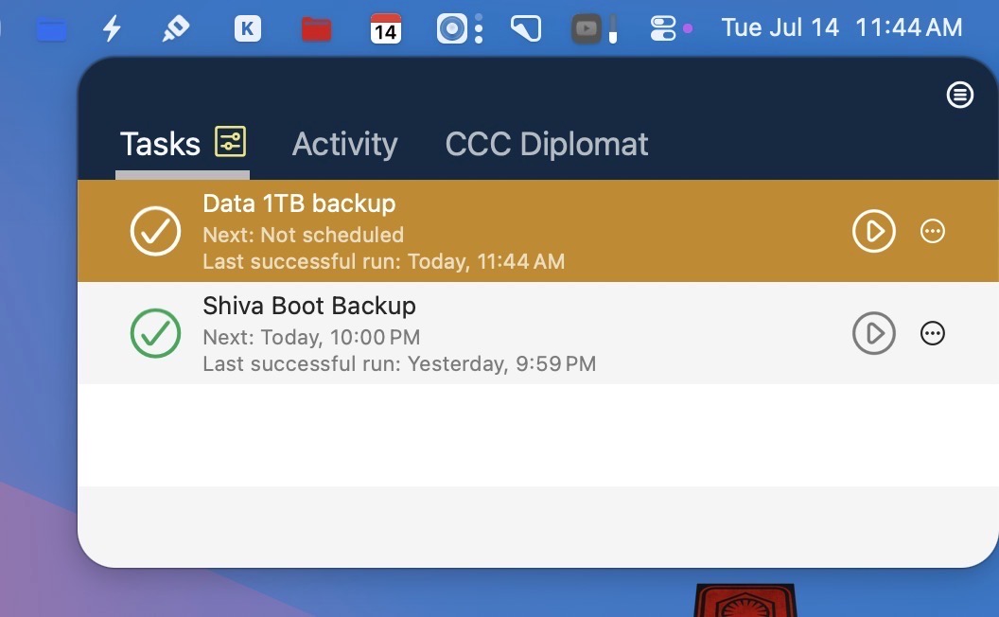Open the calendar 14 menu bar icon
The height and width of the screenshot is (617, 999).
(x=385, y=28)
